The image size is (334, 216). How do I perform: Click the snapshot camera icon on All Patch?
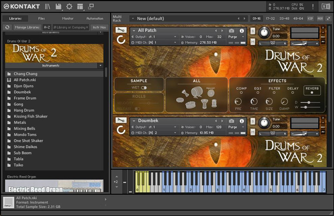pyautogui.click(x=232, y=31)
